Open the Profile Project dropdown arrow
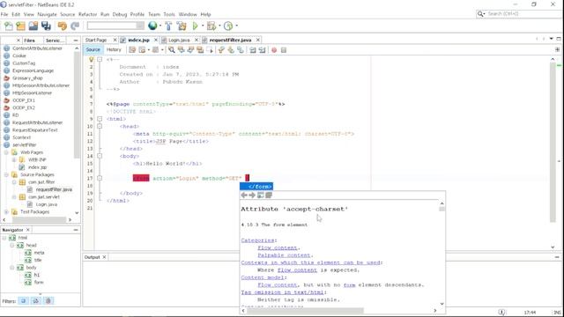The height and width of the screenshot is (317, 564). pyautogui.click(x=236, y=26)
